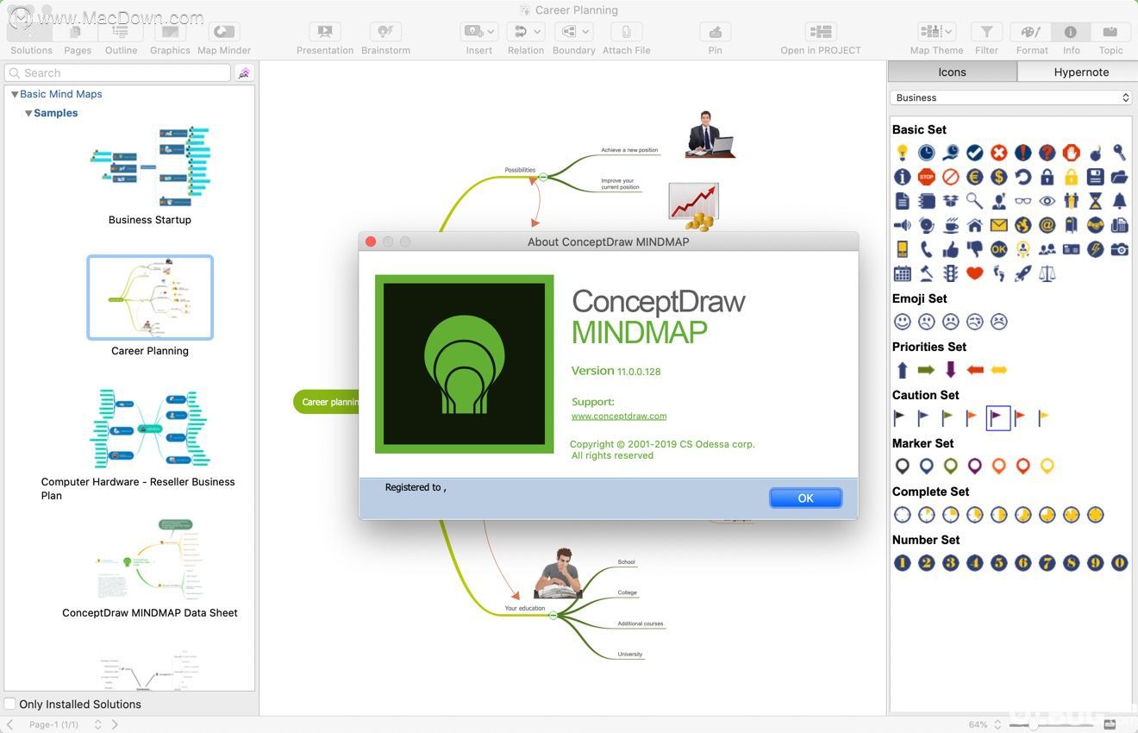The height and width of the screenshot is (733, 1138).
Task: Toggle the Format panel in toolbar
Action: click(1031, 32)
